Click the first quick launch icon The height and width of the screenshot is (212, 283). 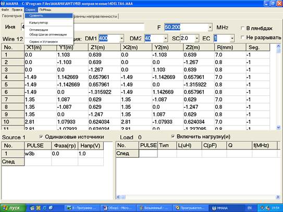click(32, 208)
